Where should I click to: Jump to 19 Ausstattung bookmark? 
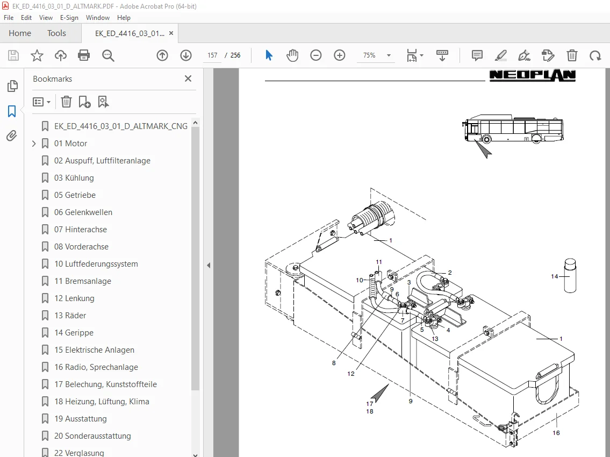point(80,419)
